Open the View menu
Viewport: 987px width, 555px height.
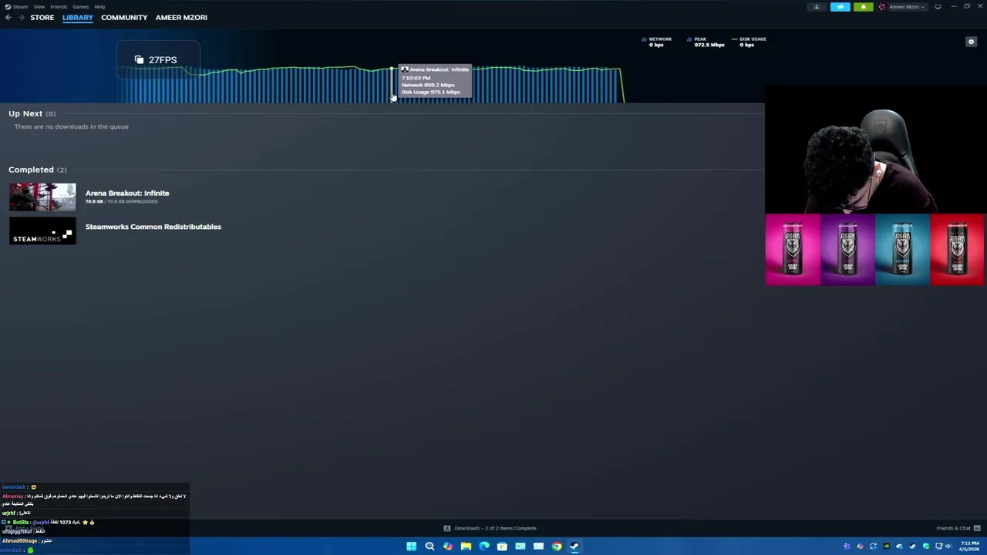tap(39, 6)
